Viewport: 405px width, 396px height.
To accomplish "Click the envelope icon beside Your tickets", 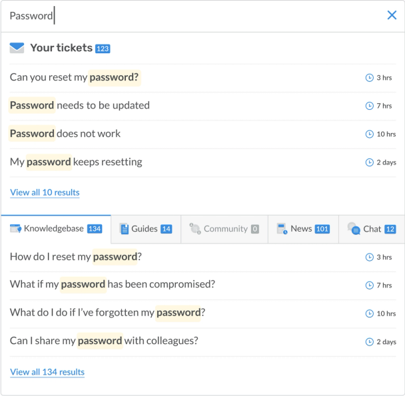I will [17, 48].
